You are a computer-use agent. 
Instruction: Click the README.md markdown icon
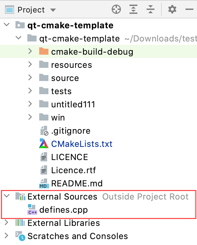pos(44,183)
